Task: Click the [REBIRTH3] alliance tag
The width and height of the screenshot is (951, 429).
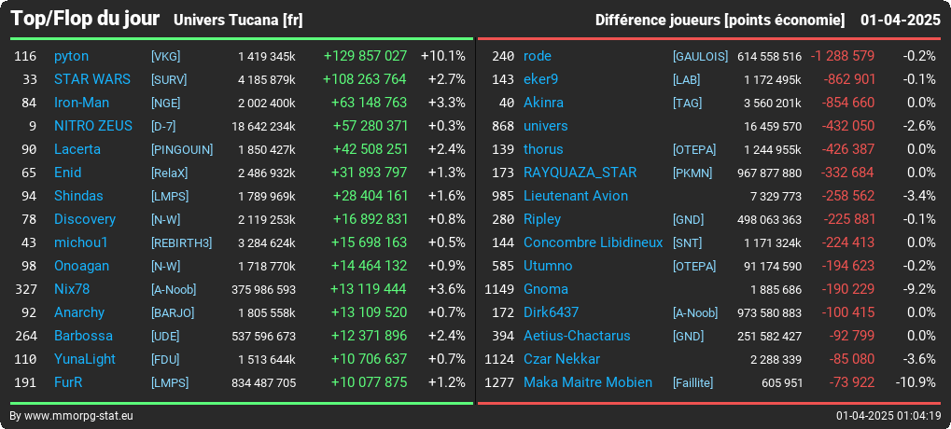Action: click(181, 243)
